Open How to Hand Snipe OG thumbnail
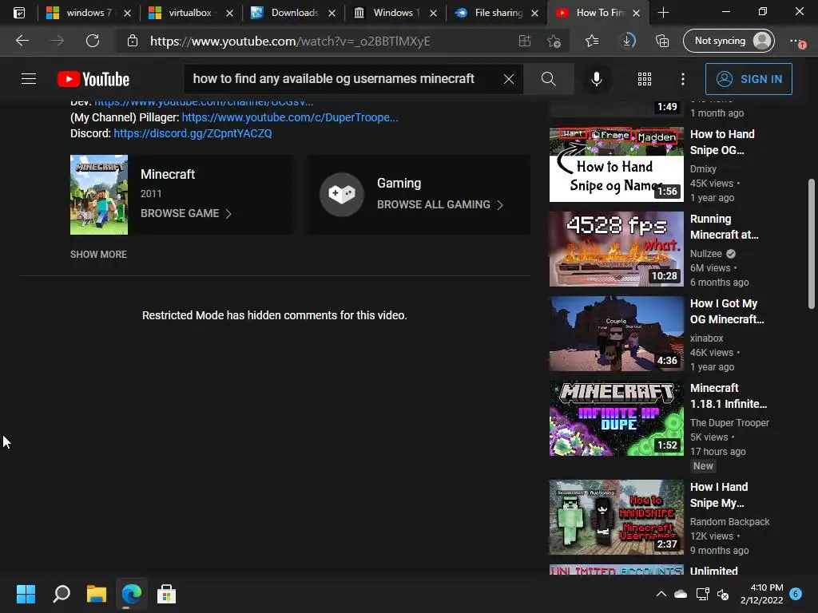818x613 pixels. pos(616,164)
